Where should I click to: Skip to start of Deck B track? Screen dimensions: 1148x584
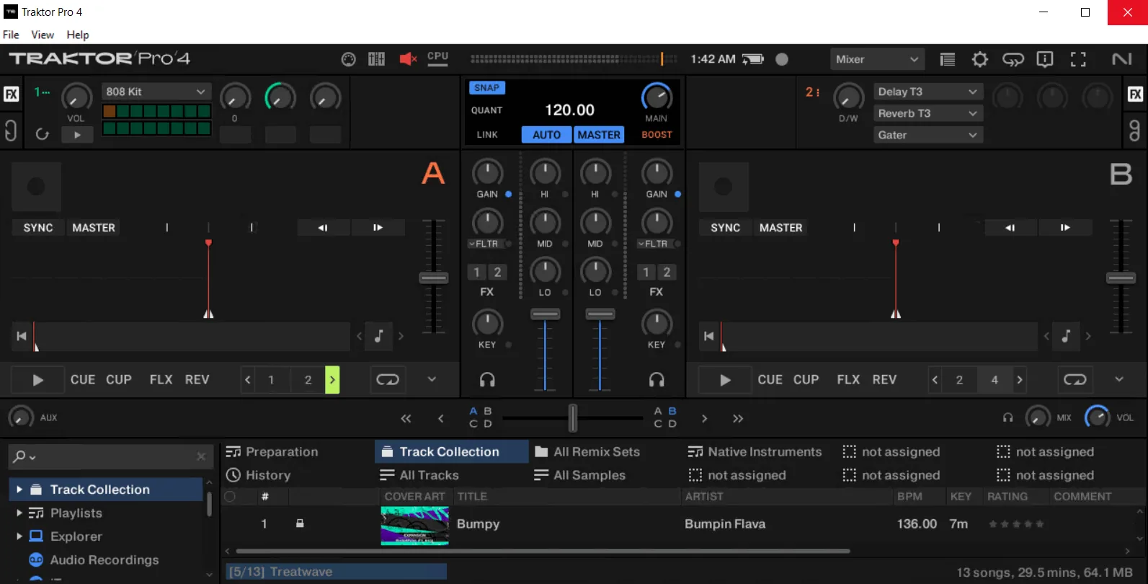pos(709,336)
